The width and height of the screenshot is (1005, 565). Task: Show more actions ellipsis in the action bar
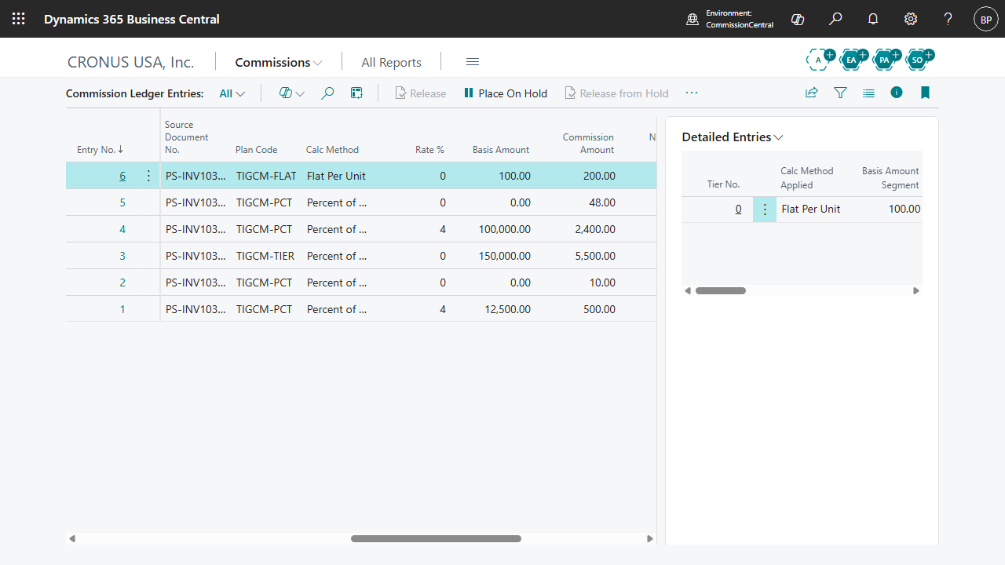click(x=691, y=93)
